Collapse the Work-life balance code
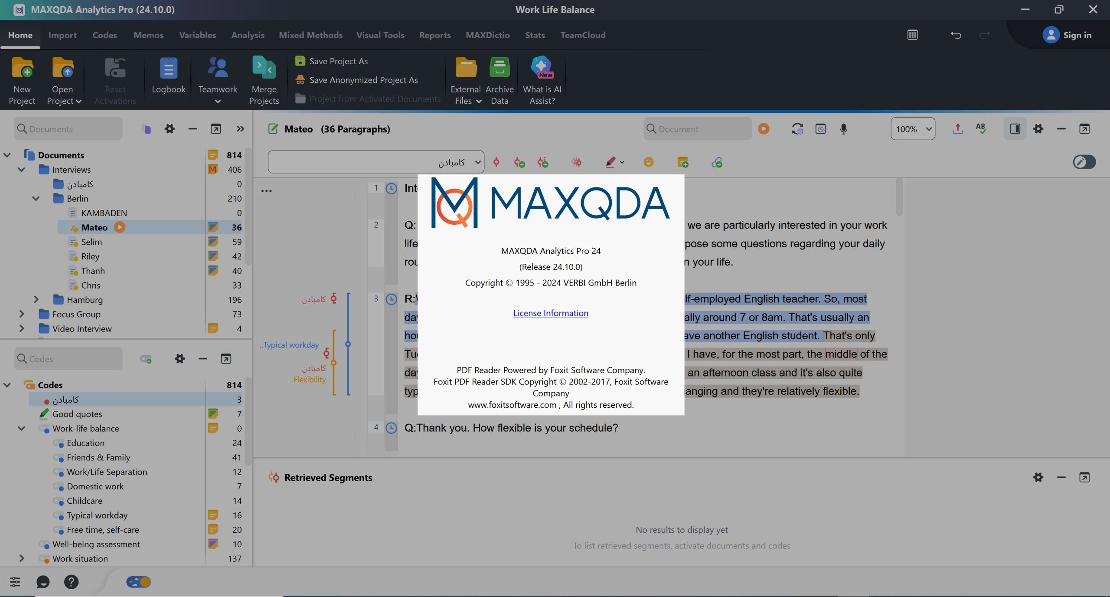1110x597 pixels. pyautogui.click(x=21, y=429)
